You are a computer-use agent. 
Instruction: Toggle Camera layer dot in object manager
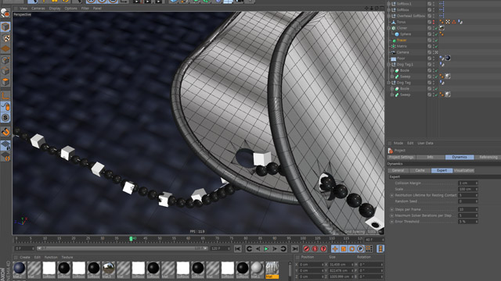430,52
